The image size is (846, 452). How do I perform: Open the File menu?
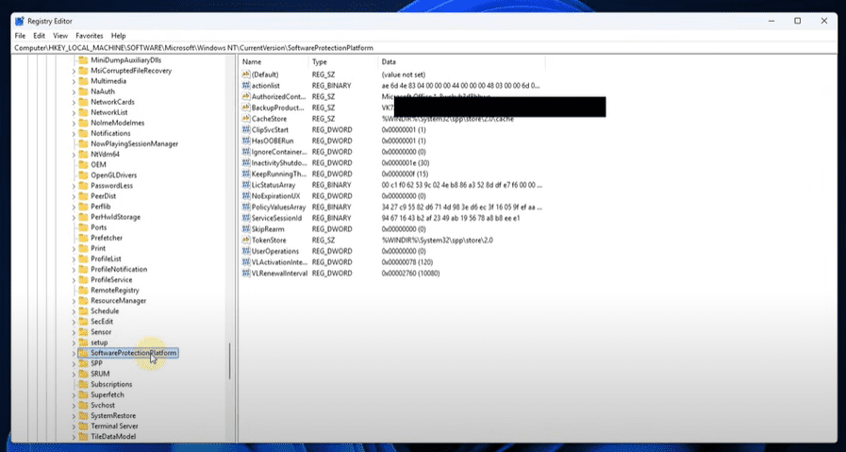pos(20,36)
